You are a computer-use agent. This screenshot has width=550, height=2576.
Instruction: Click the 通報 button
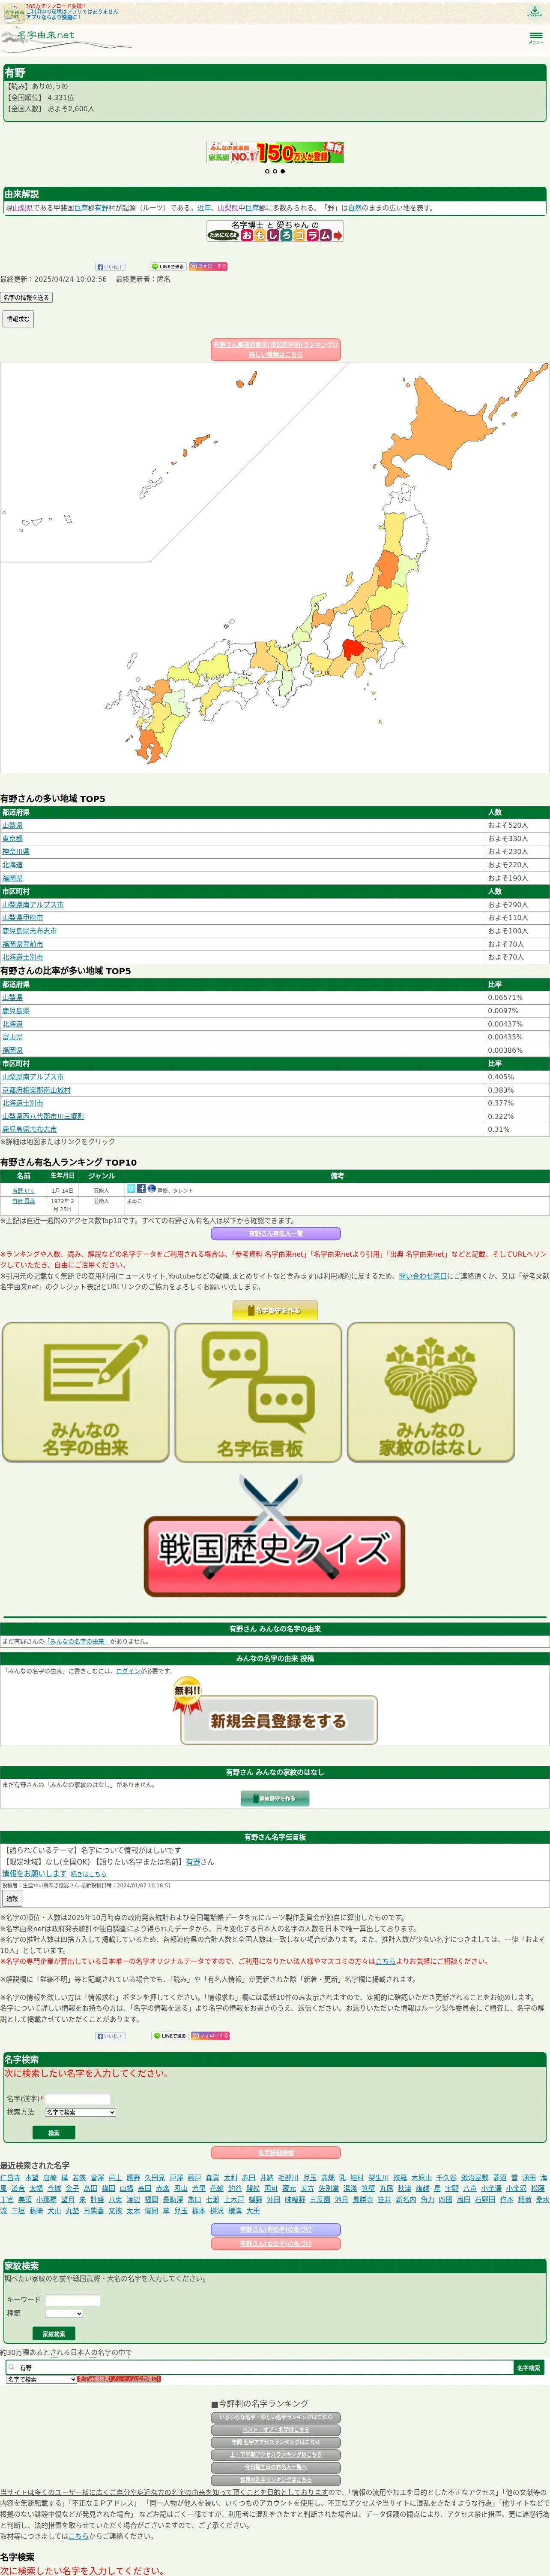coord(12,1898)
